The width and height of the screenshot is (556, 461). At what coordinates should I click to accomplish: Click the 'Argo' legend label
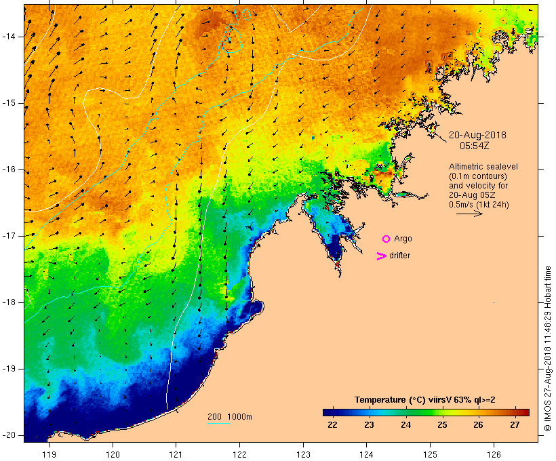click(403, 239)
